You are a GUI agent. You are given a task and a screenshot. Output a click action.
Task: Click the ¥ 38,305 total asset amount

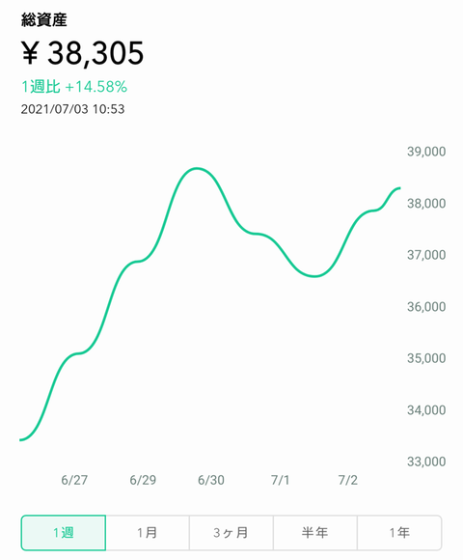82,53
